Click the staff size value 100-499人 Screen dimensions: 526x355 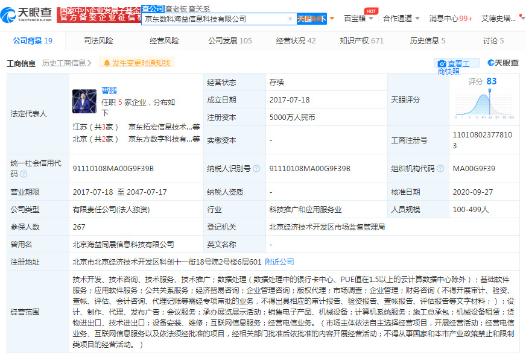471,210
